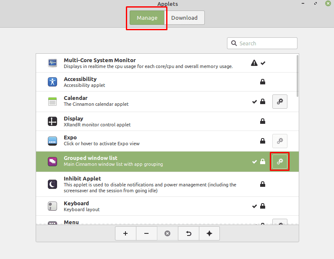Click the lock icon in Calendar row

click(x=263, y=102)
